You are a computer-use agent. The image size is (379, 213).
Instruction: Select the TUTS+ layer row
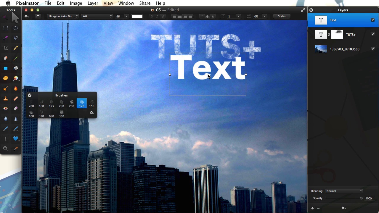(x=343, y=35)
